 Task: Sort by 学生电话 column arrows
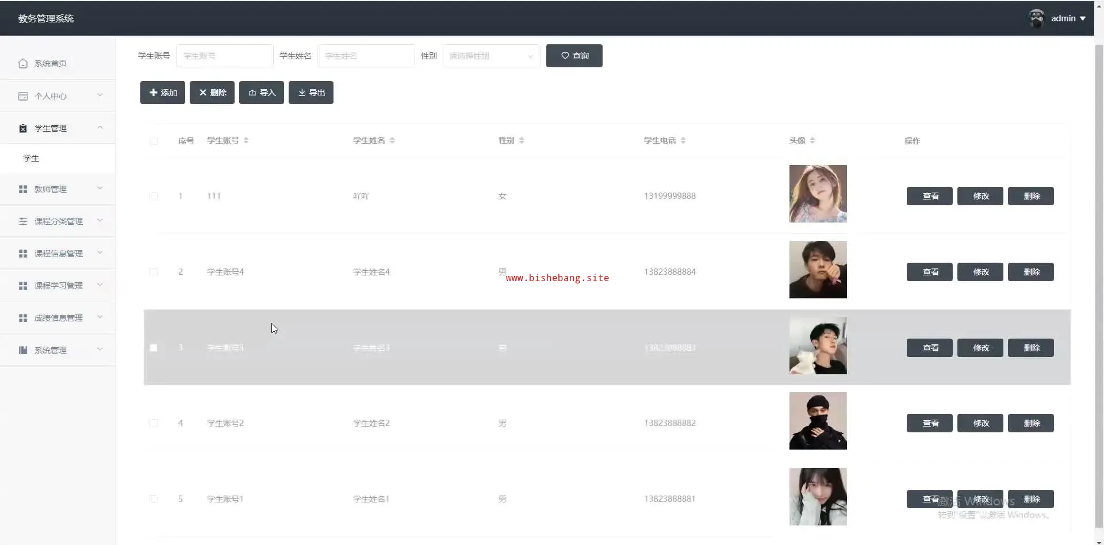click(683, 140)
